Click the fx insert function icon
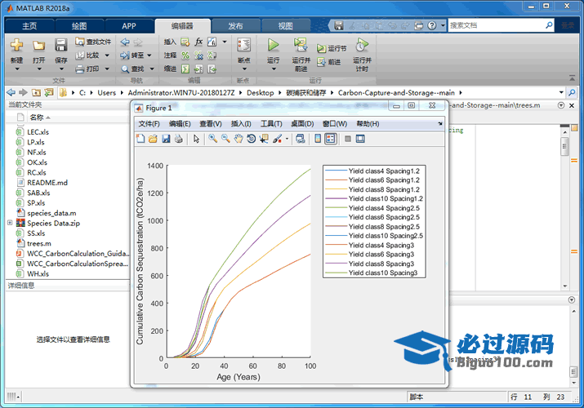The height and width of the screenshot is (408, 584). click(x=198, y=42)
